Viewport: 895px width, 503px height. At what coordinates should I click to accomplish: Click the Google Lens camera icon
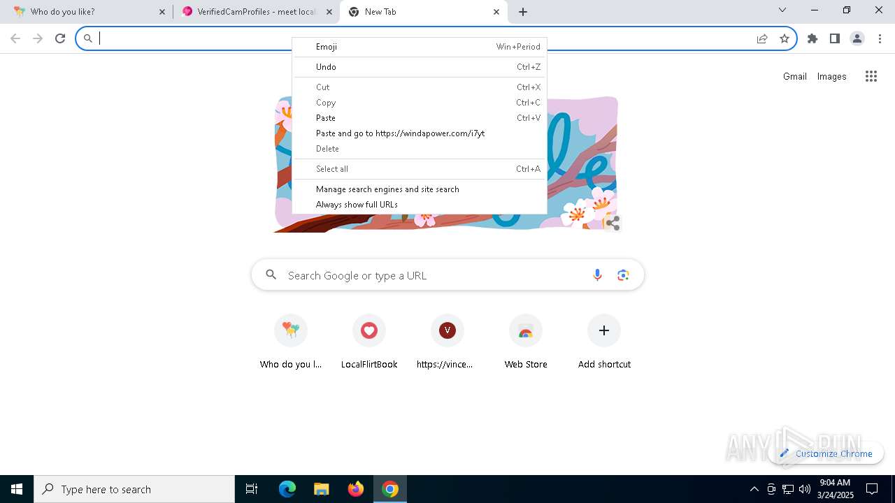[623, 275]
